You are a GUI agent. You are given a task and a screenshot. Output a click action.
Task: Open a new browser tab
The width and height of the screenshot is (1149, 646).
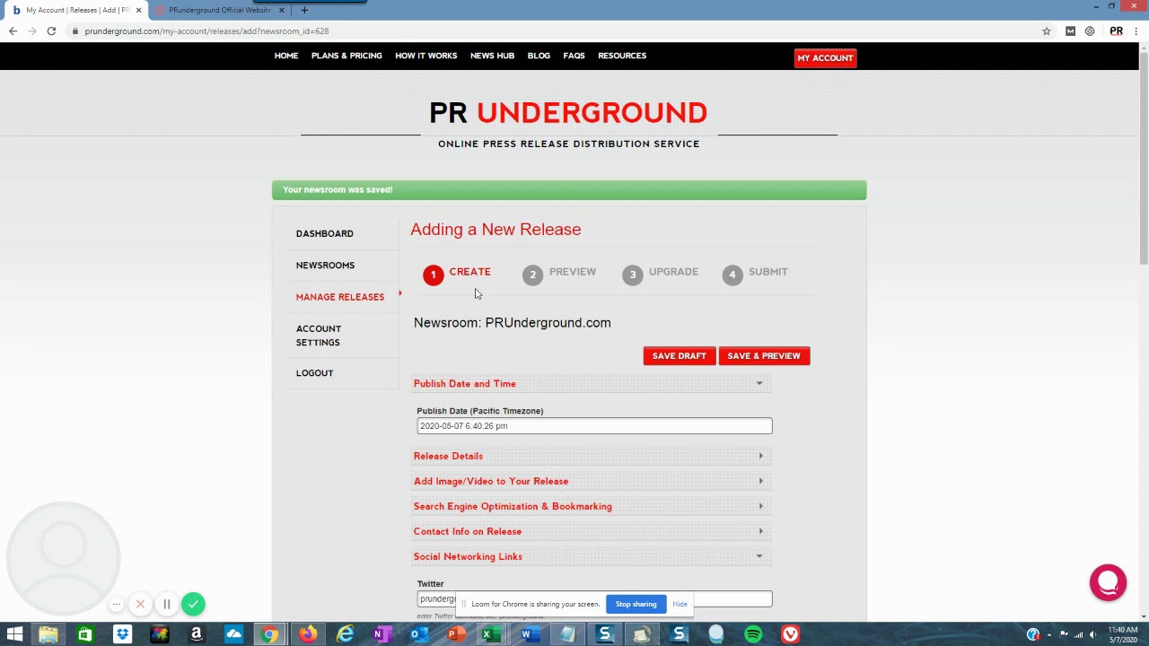coord(304,10)
